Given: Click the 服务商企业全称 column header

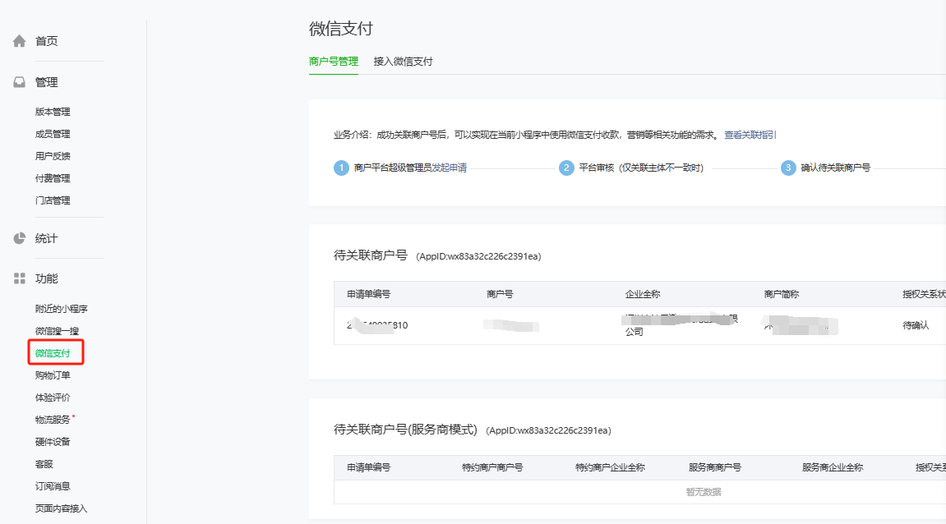Looking at the screenshot, I should point(833,467).
